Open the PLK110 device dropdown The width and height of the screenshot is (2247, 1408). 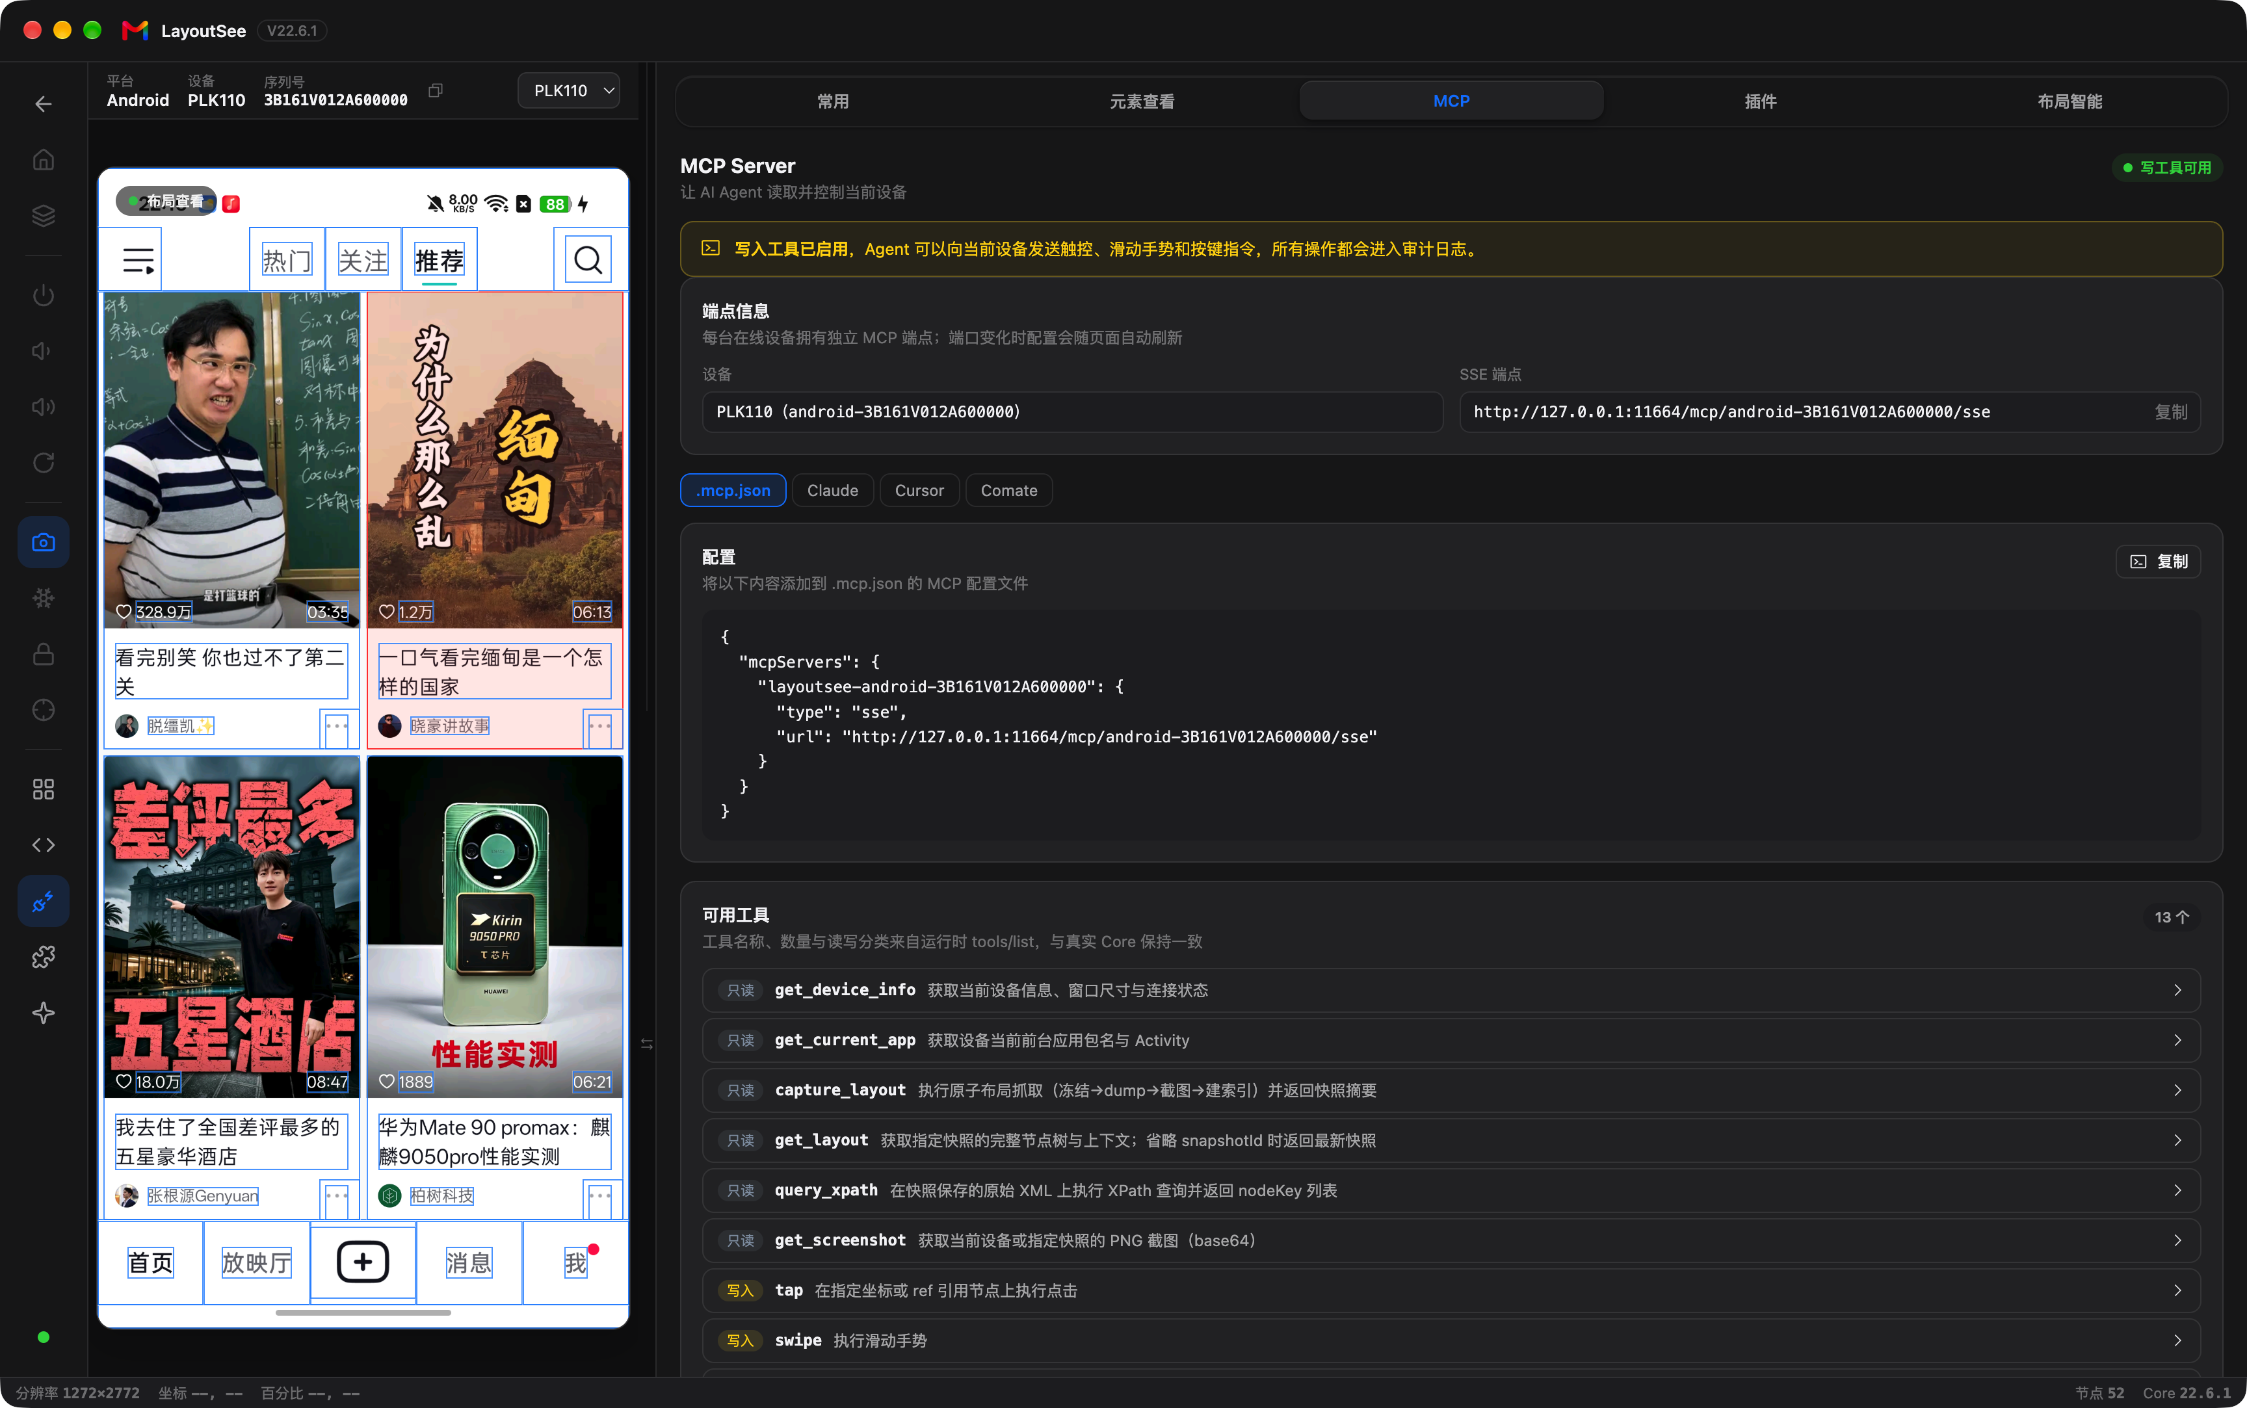coord(568,90)
